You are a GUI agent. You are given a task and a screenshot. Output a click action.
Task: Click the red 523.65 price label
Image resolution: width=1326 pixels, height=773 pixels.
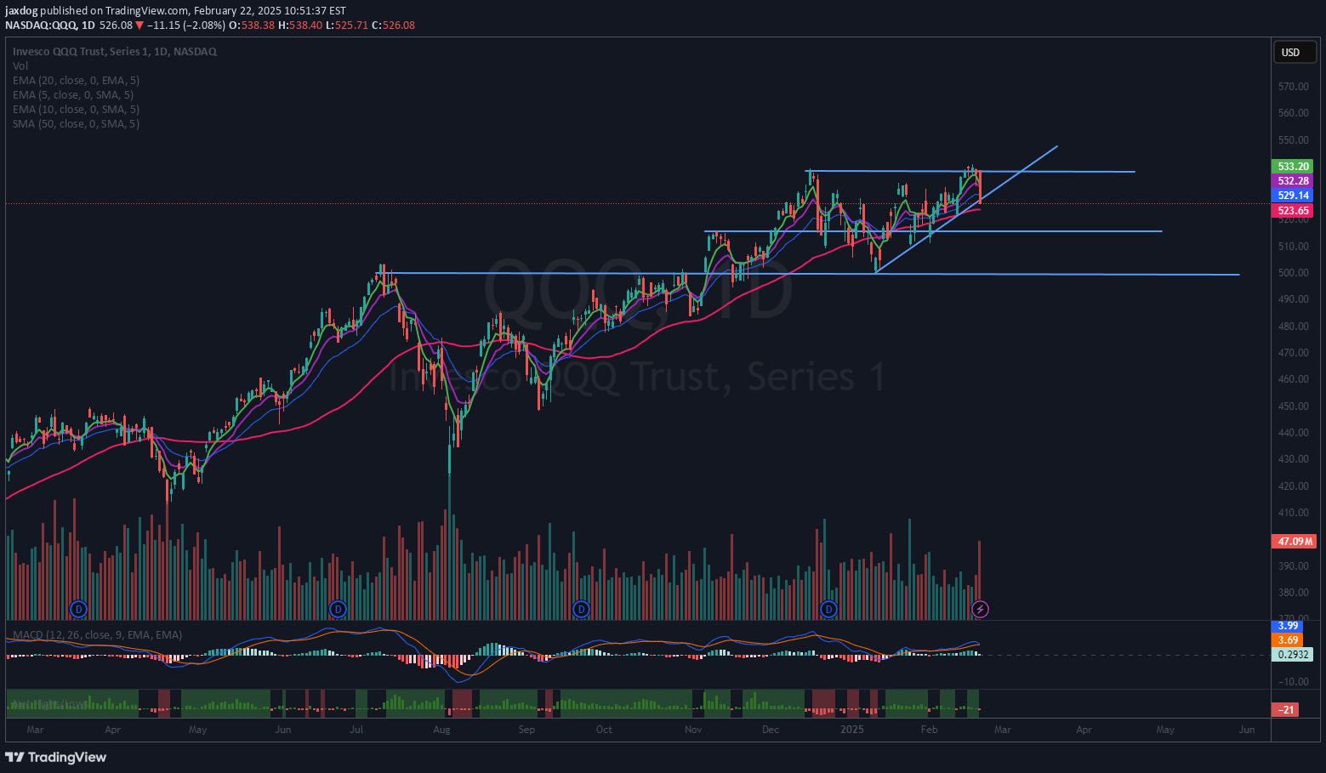1292,211
